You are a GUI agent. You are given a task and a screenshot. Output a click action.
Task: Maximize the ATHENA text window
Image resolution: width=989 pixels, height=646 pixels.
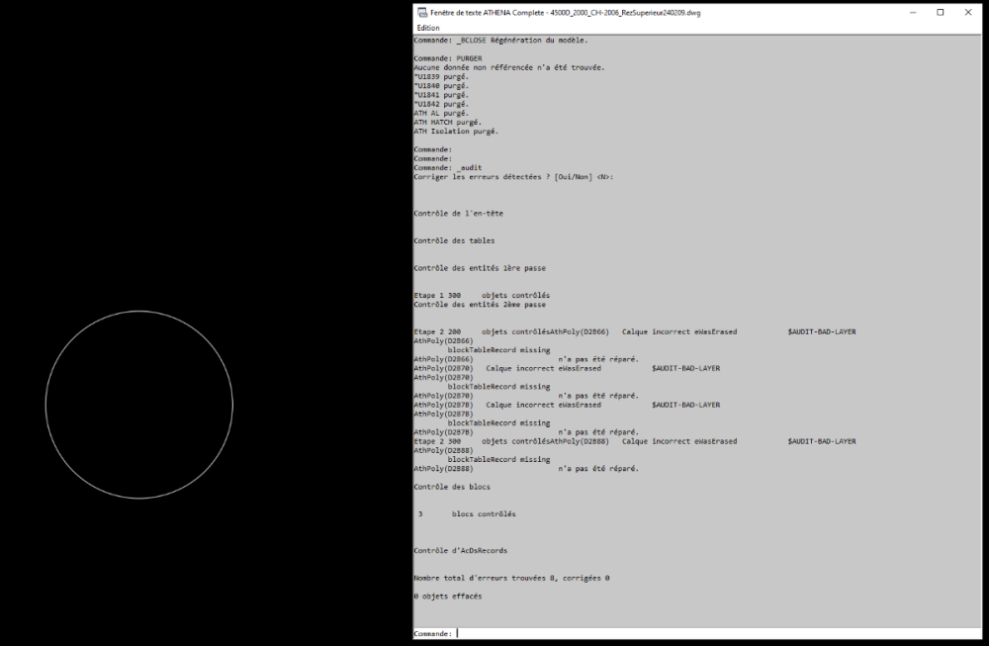click(941, 13)
